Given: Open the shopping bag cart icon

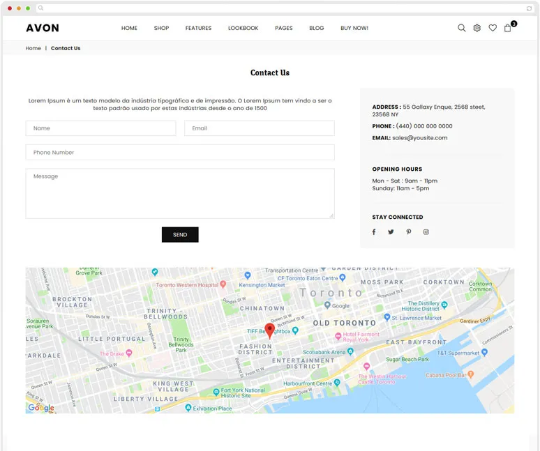Looking at the screenshot, I should 508,28.
